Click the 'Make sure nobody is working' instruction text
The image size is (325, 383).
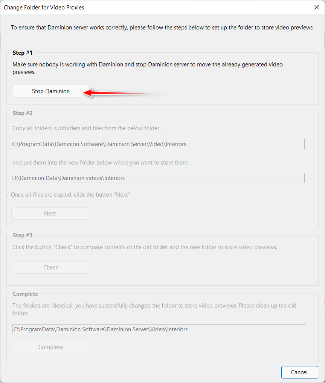tap(148, 68)
